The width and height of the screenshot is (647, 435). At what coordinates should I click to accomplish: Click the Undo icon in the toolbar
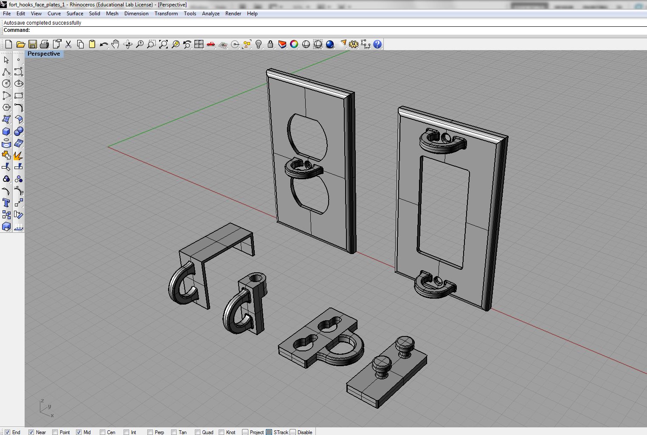[x=103, y=44]
